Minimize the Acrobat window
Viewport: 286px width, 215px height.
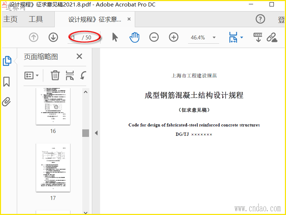pyautogui.click(x=251, y=4)
